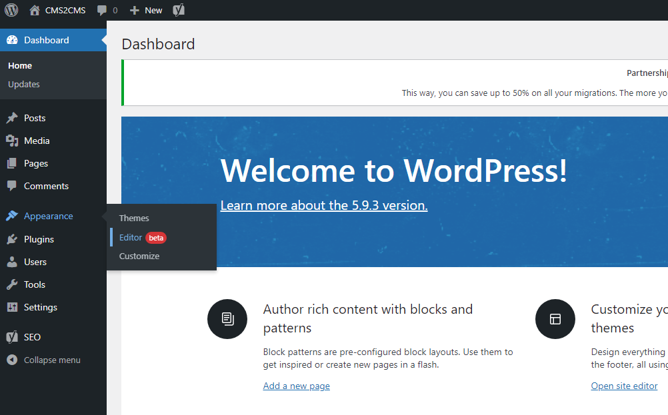Follow the Open site editor link
Image resolution: width=668 pixels, height=415 pixels.
coord(624,386)
